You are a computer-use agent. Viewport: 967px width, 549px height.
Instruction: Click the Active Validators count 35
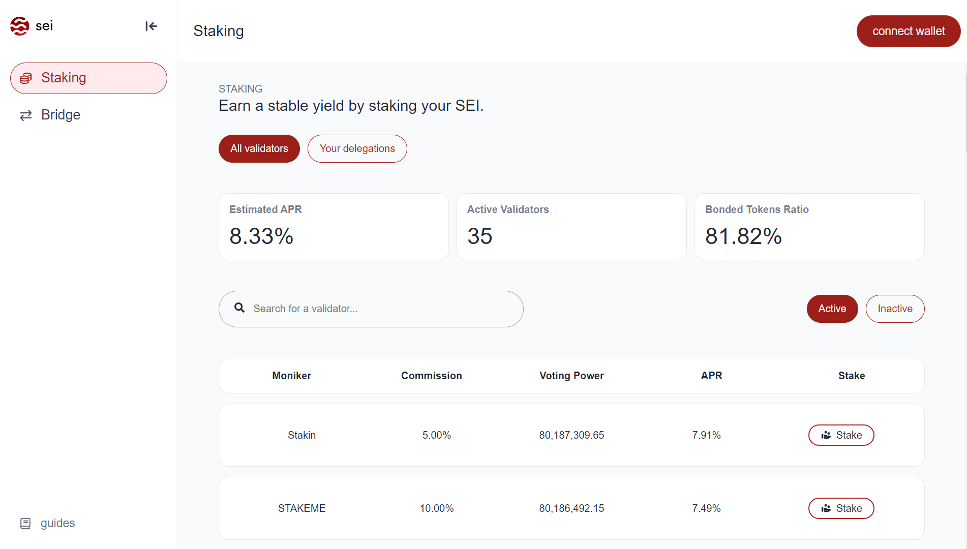click(480, 236)
